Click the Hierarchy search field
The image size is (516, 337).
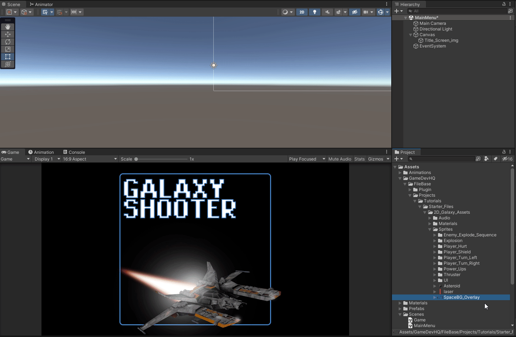tap(457, 11)
